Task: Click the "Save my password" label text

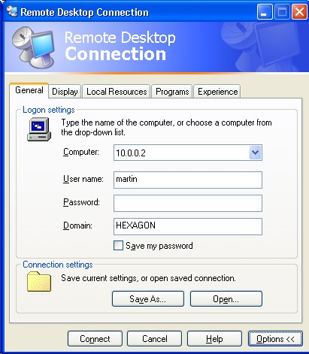Action: [x=159, y=246]
